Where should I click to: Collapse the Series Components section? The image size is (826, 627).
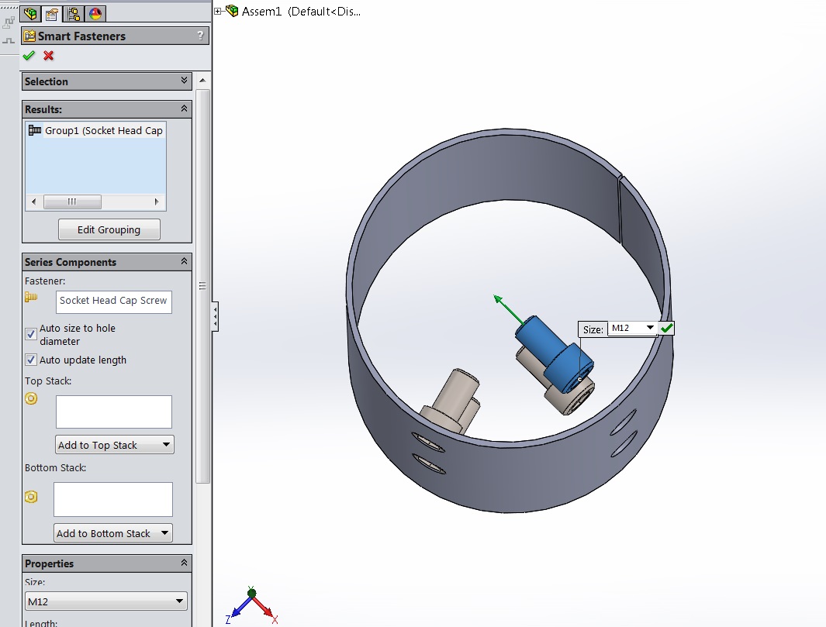point(185,261)
